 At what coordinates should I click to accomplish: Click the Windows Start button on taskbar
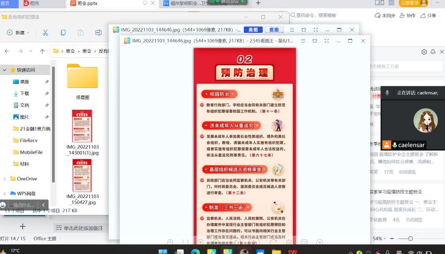pyautogui.click(x=162, y=251)
